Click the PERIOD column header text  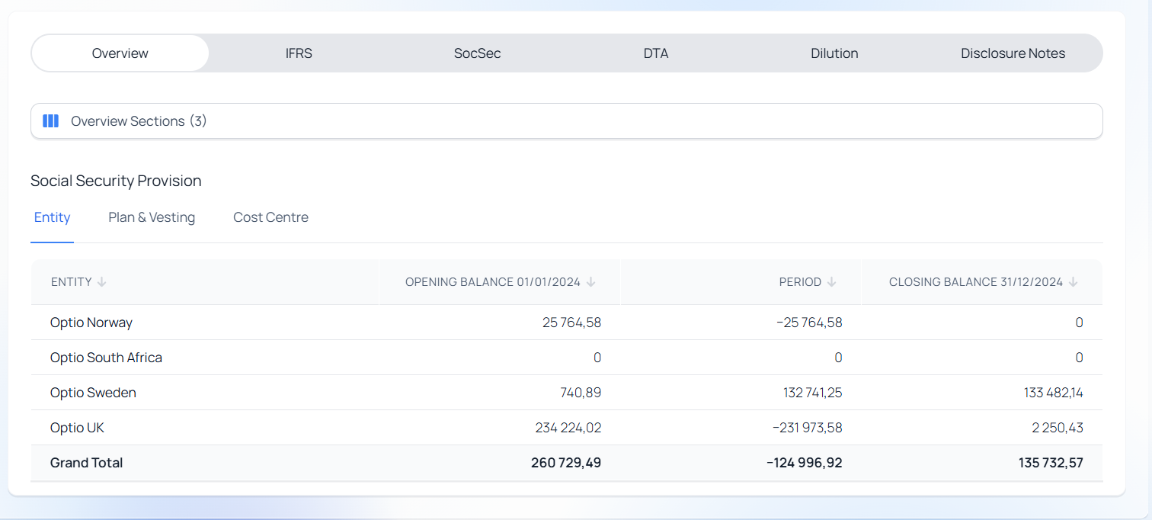[x=800, y=282]
